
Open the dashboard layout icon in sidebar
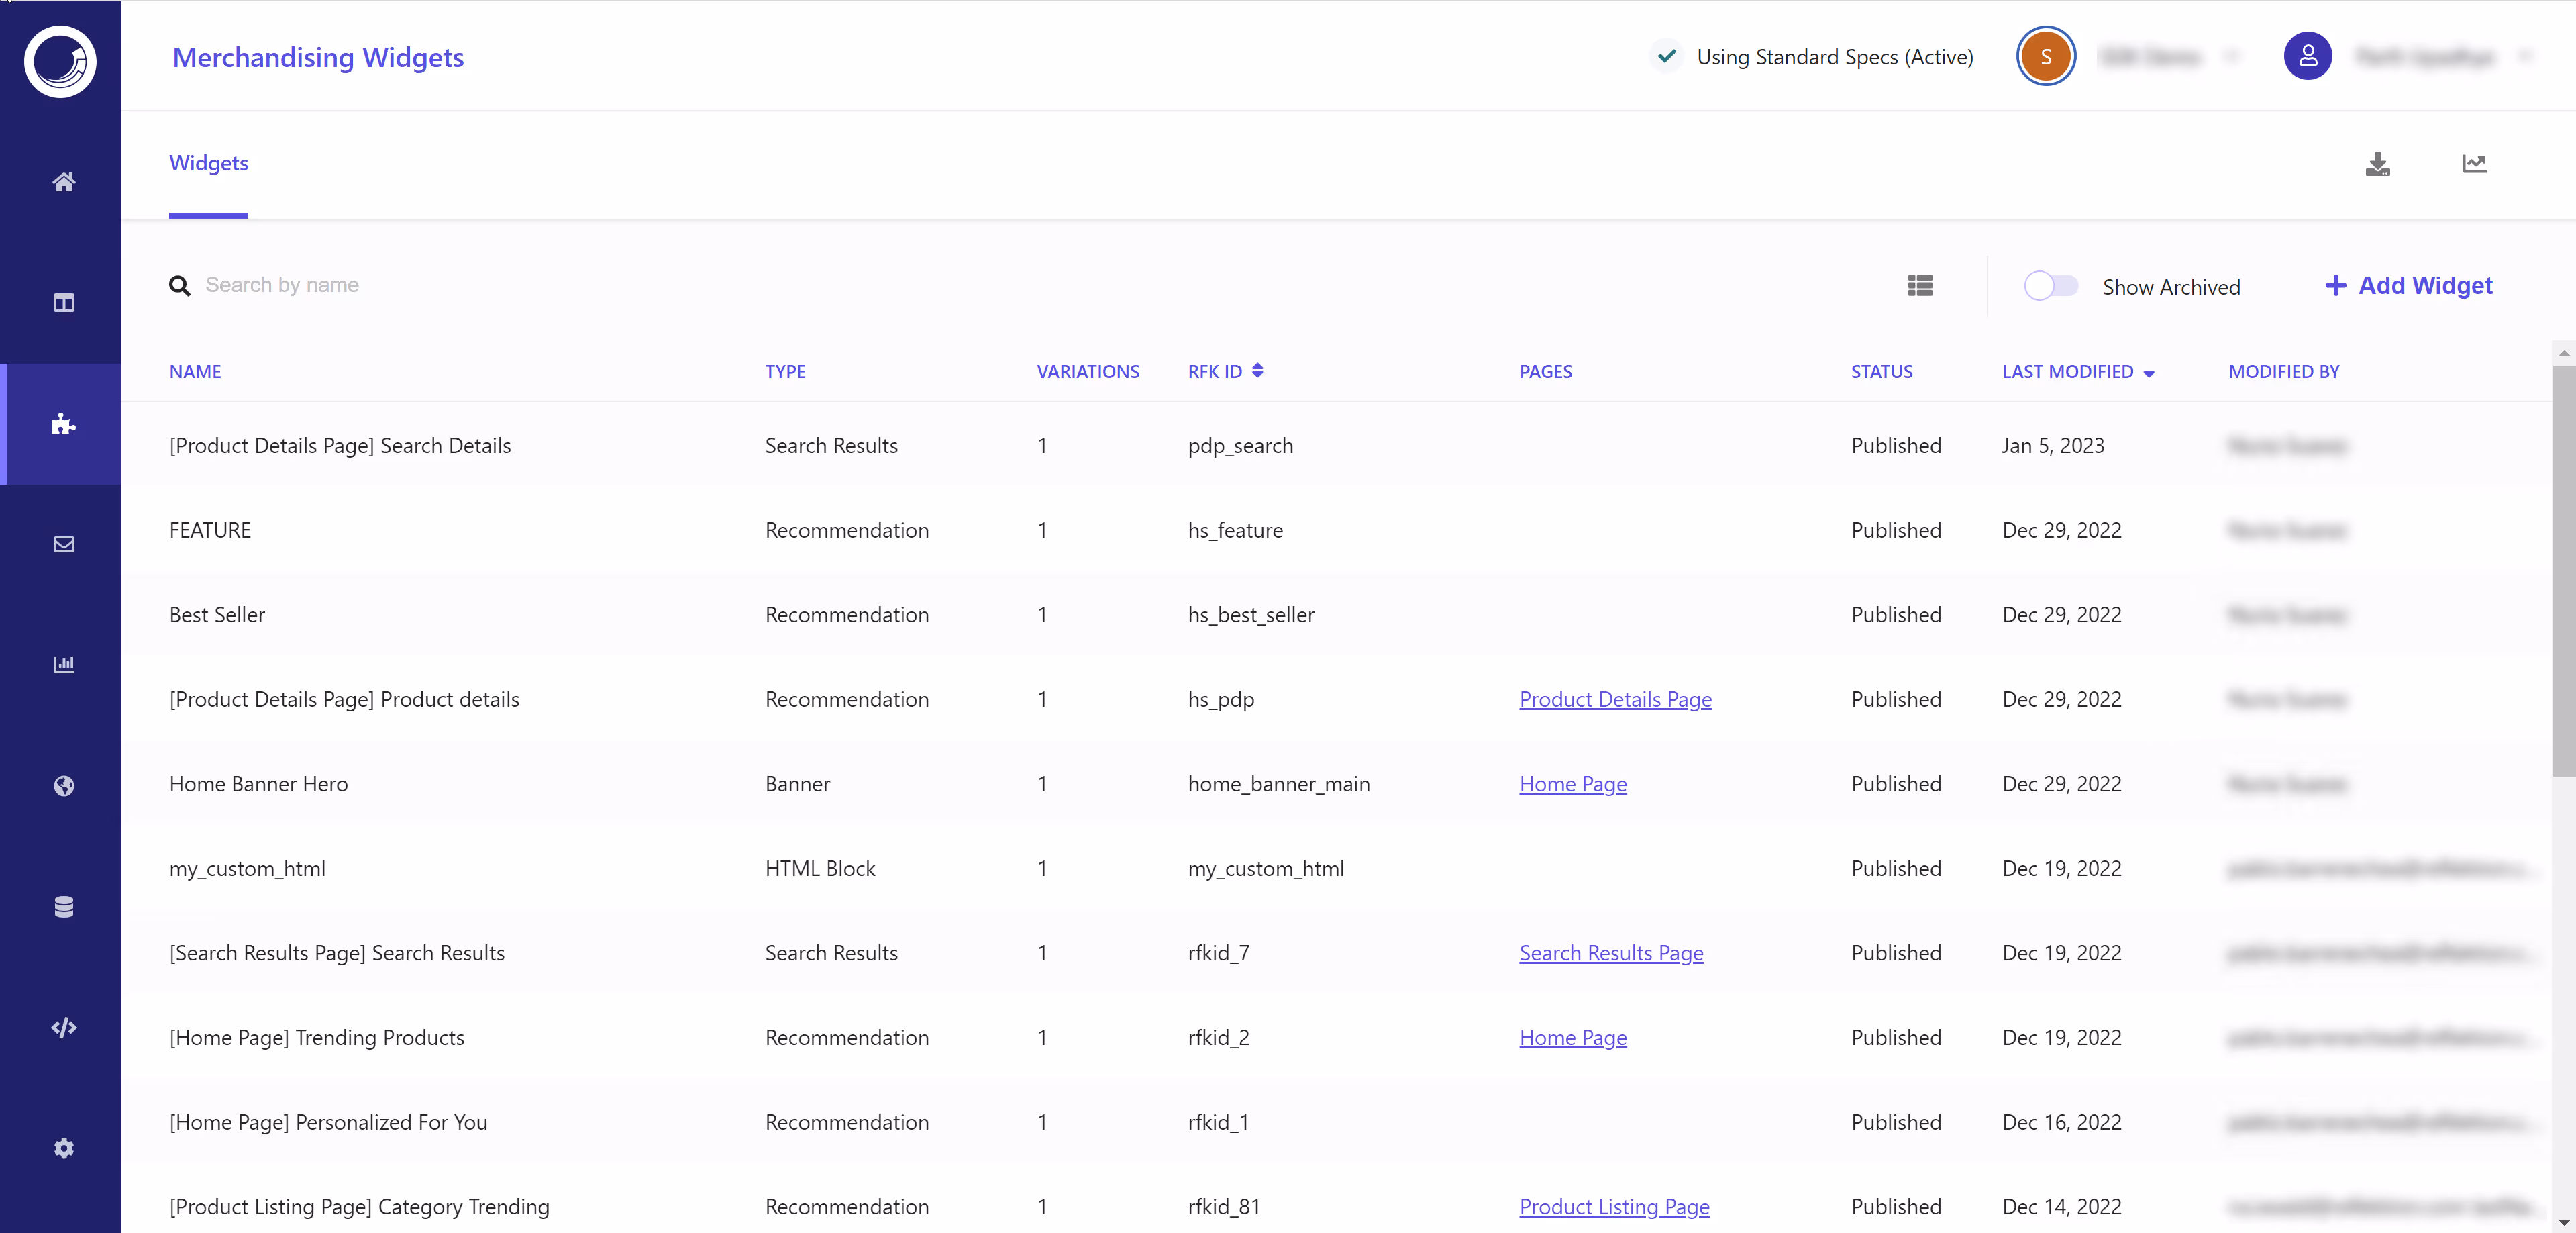(62, 303)
